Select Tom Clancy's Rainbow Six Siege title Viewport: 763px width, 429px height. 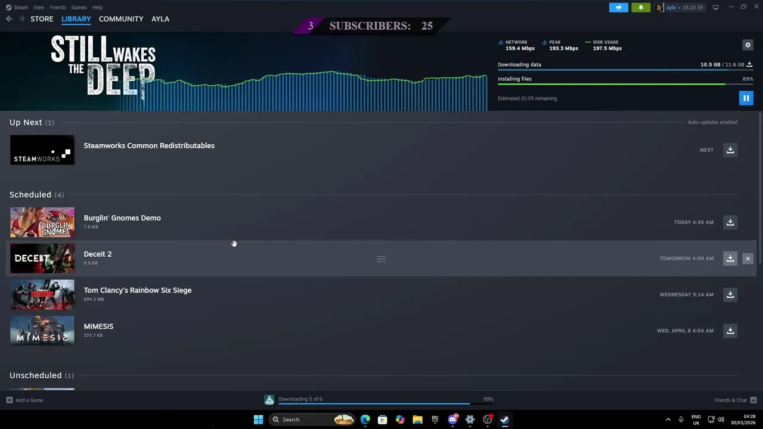[138, 290]
